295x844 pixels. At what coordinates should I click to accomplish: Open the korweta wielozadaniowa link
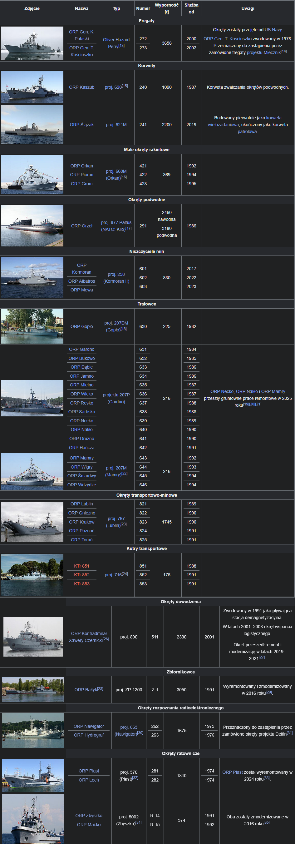[244, 121]
